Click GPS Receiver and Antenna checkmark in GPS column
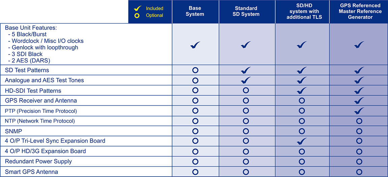The width and height of the screenshot is (388, 177). click(359, 100)
